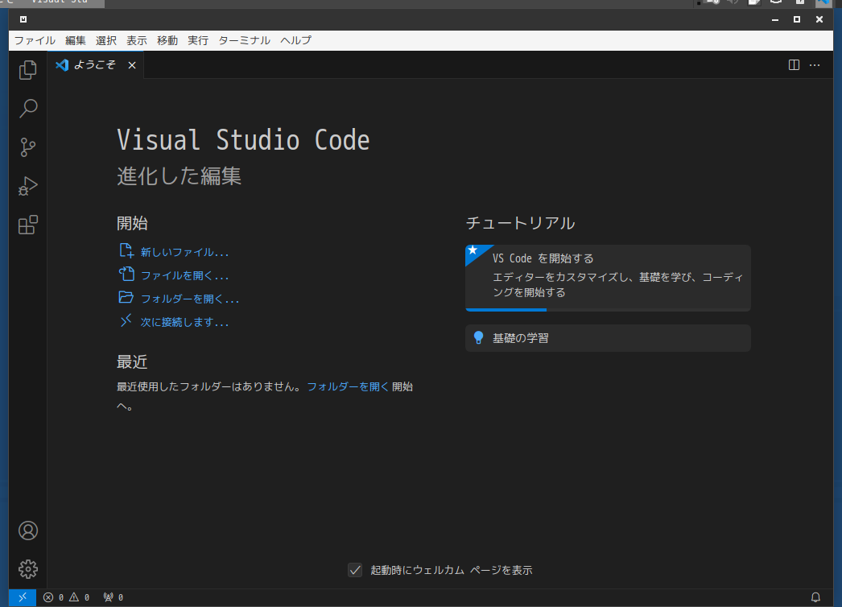Open the editor's more actions (…) menu
Viewport: 842px width, 607px height.
click(x=815, y=65)
